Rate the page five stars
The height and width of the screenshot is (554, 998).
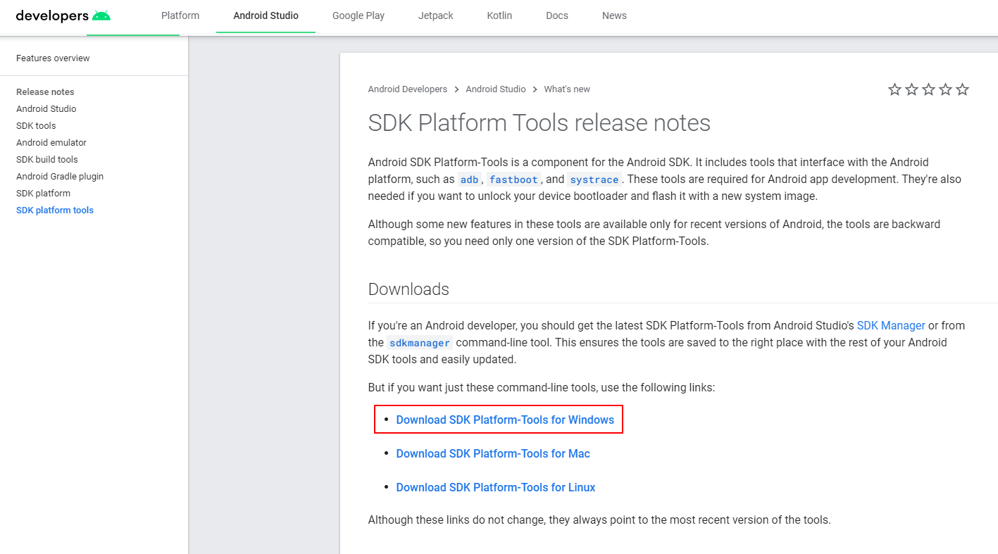coord(962,89)
